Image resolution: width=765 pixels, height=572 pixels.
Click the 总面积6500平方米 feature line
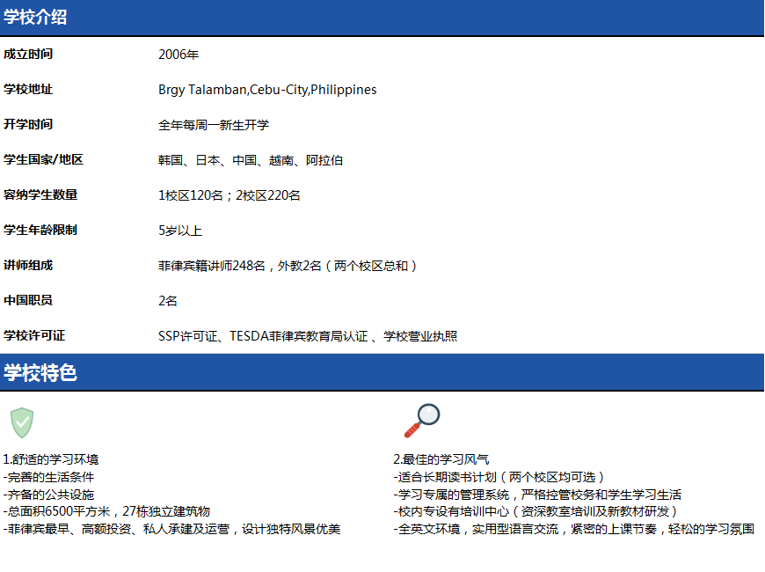pos(107,511)
